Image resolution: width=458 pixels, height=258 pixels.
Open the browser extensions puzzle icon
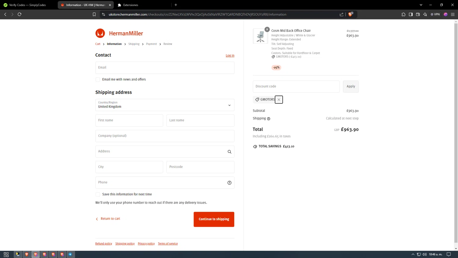pyautogui.click(x=403, y=14)
